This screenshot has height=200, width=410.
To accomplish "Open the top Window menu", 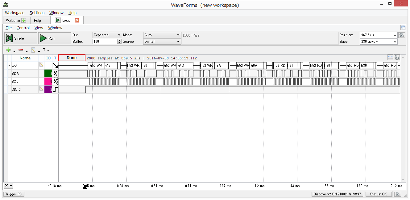I will tap(56, 13).
